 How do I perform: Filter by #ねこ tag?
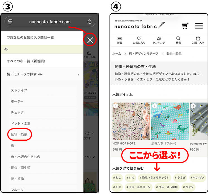pos(118,177)
